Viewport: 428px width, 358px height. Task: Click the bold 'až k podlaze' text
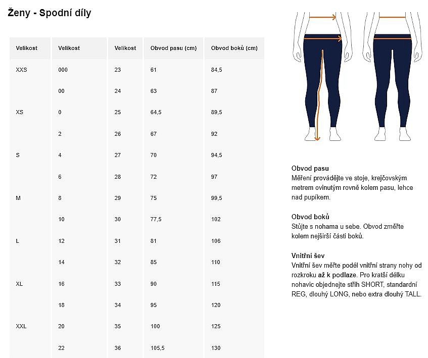coord(337,275)
